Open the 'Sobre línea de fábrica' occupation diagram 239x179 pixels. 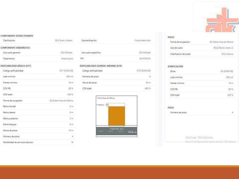(116, 116)
